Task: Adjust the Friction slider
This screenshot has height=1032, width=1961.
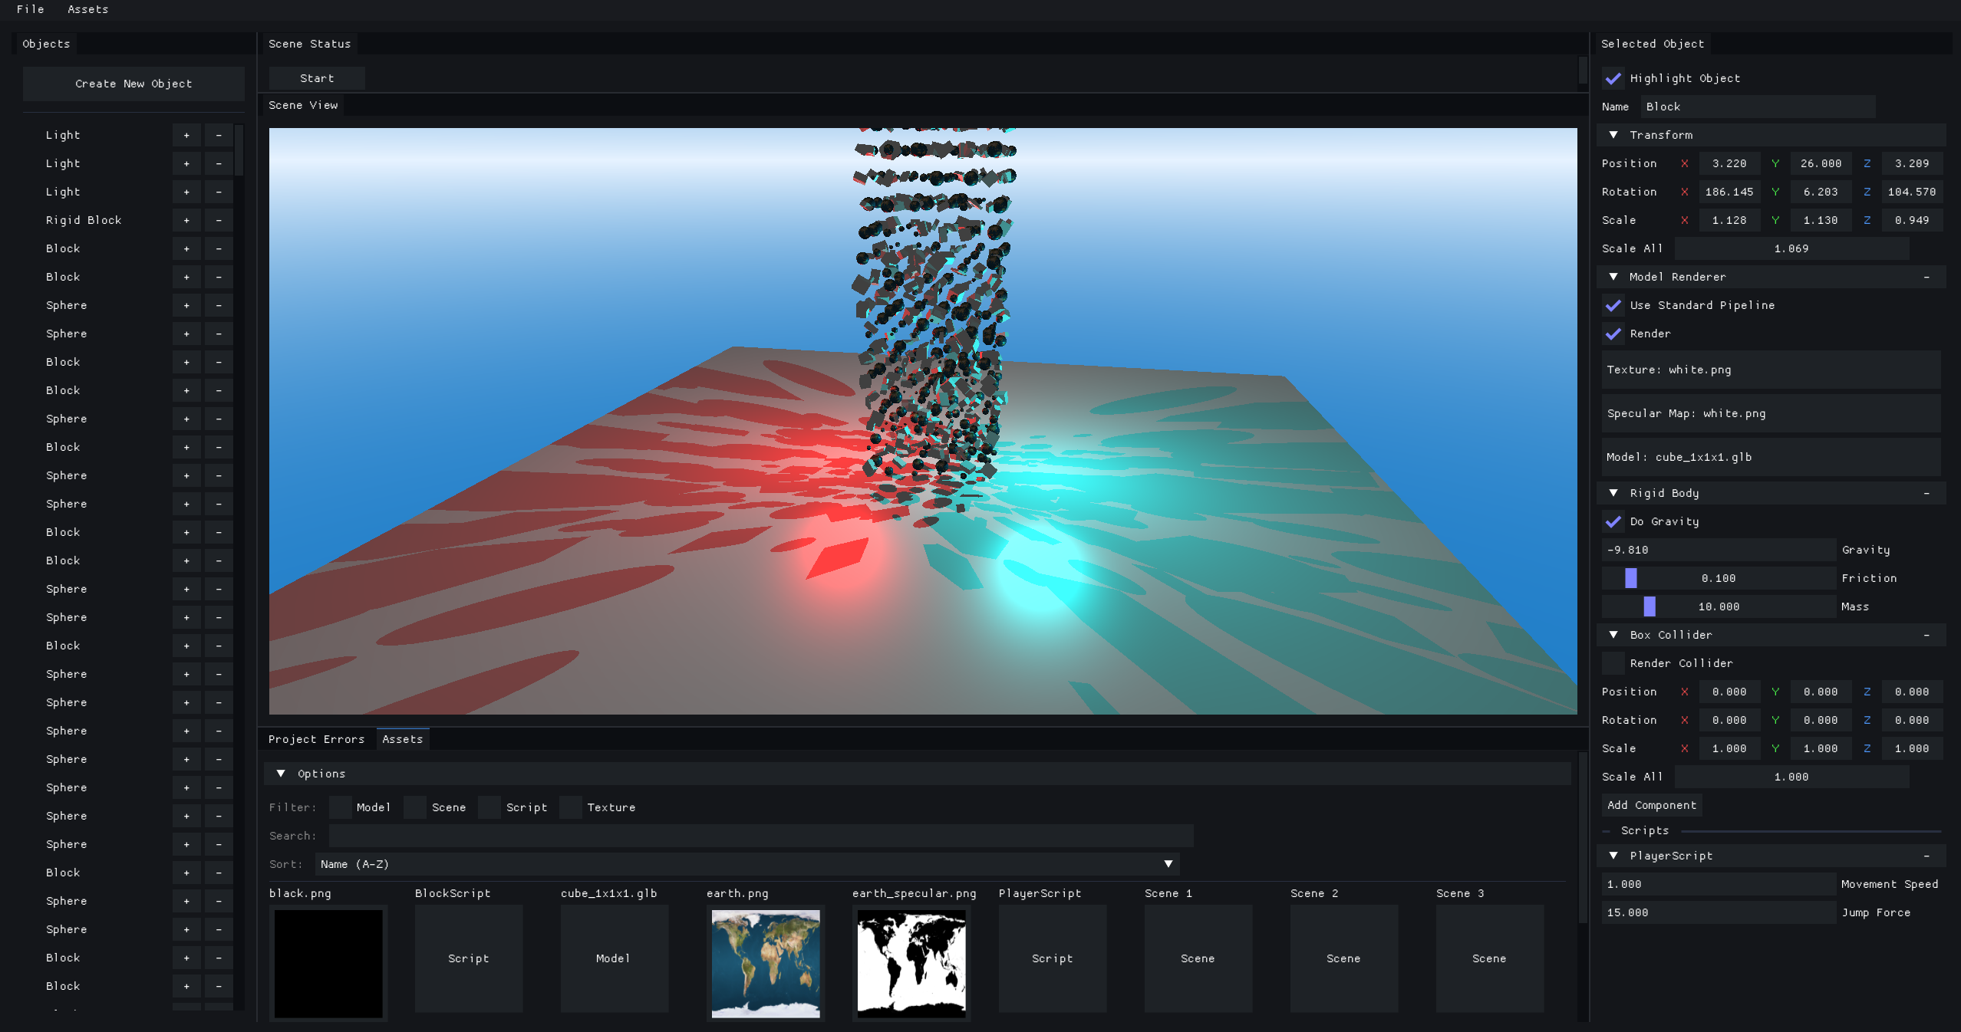Action: 1718,578
